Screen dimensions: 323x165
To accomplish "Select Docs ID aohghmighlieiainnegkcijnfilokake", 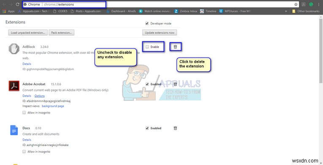I will tap(45, 145).
